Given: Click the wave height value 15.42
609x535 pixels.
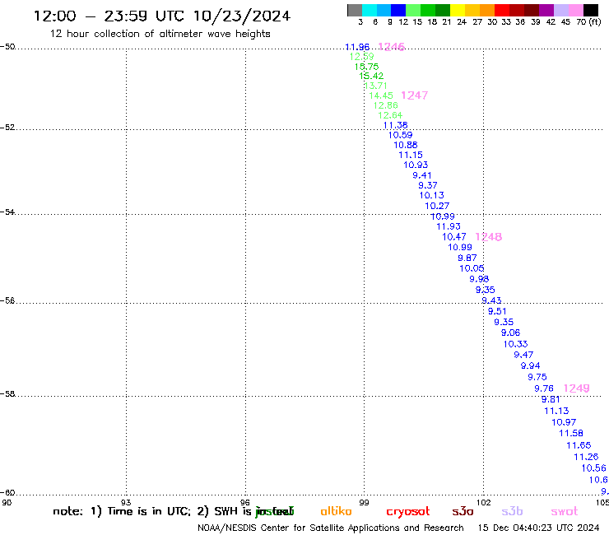Looking at the screenshot, I should pos(371,76).
